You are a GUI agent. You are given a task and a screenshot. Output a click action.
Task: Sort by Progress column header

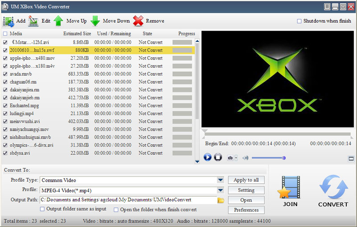coord(187,33)
